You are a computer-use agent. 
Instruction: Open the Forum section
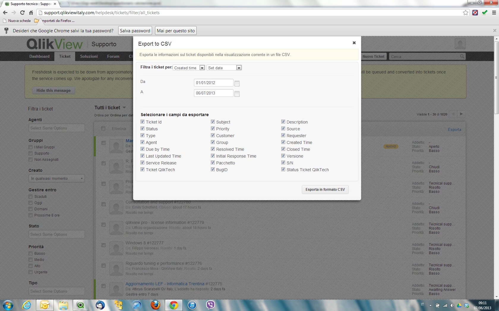[x=113, y=56]
